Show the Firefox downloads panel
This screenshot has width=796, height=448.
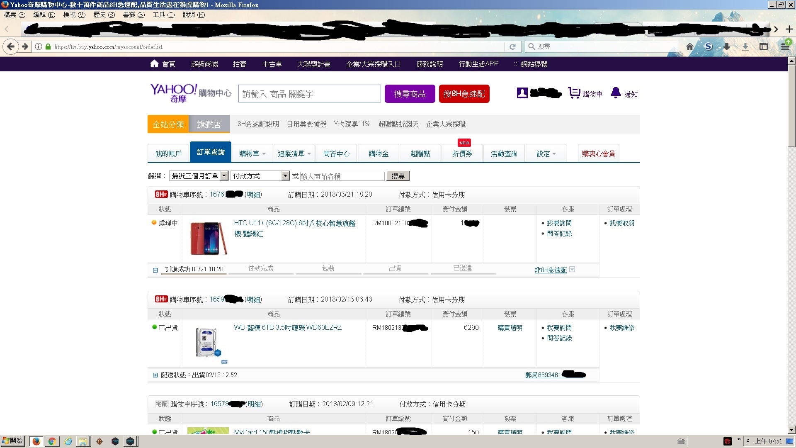coord(745,46)
